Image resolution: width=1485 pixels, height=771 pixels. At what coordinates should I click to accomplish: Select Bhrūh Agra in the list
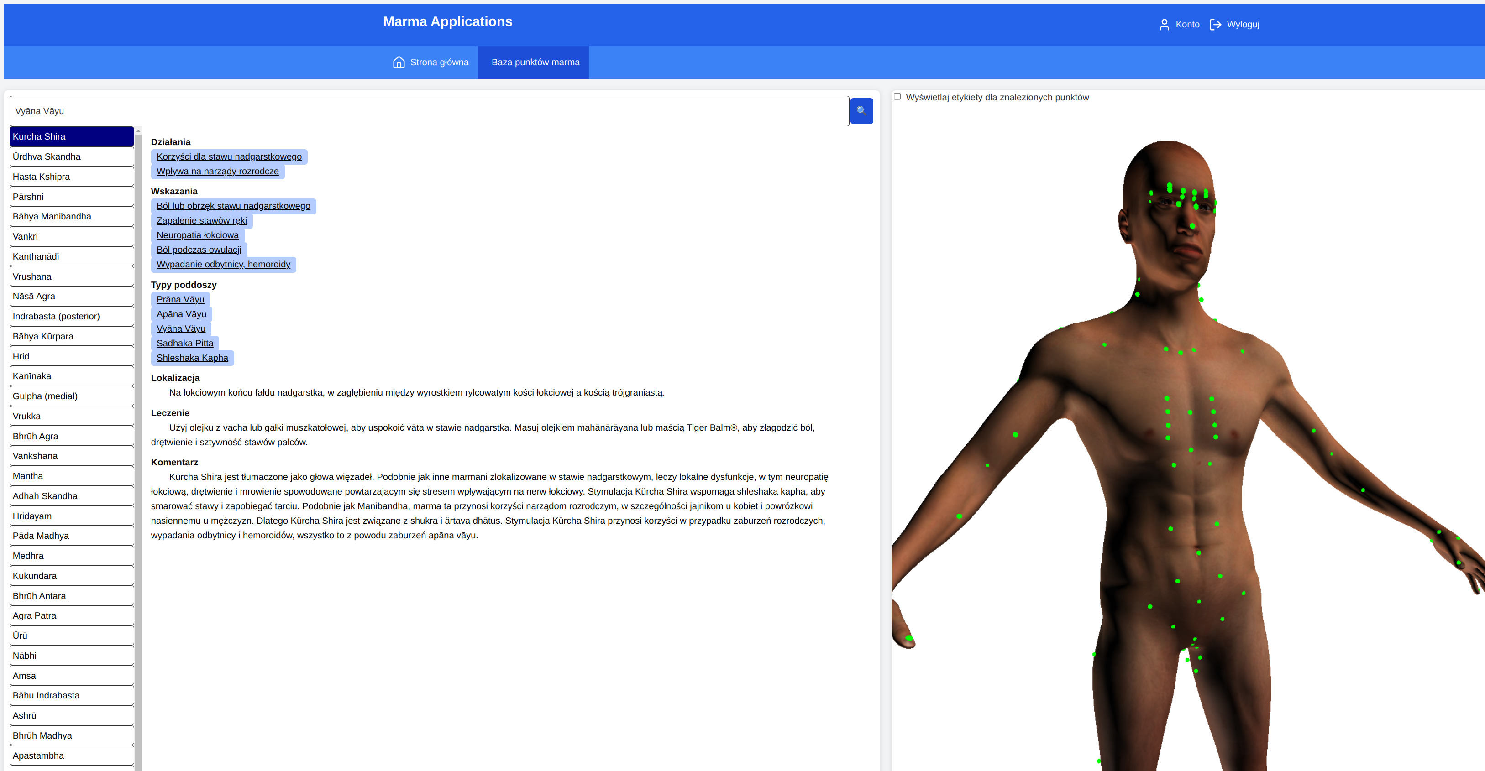point(72,436)
